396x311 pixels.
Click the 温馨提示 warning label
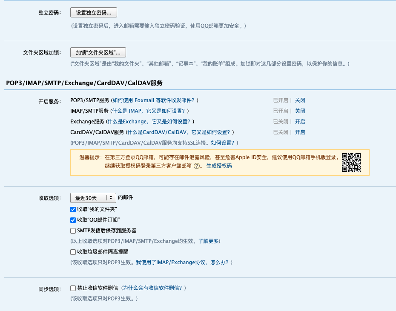tap(91, 157)
